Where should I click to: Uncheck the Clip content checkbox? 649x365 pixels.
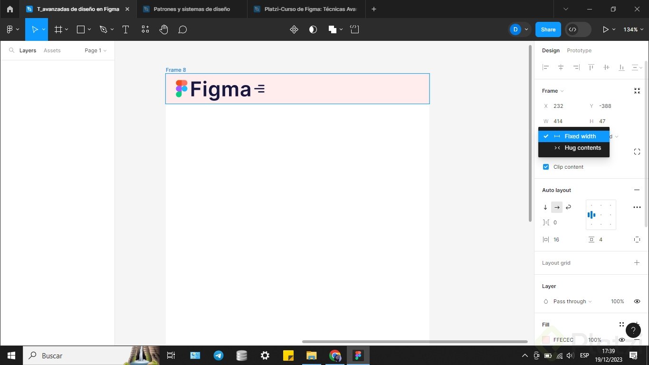(x=546, y=167)
